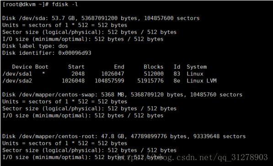The height and width of the screenshot is (166, 273).
Task: Click the Device column header
Action: tap(22, 67)
